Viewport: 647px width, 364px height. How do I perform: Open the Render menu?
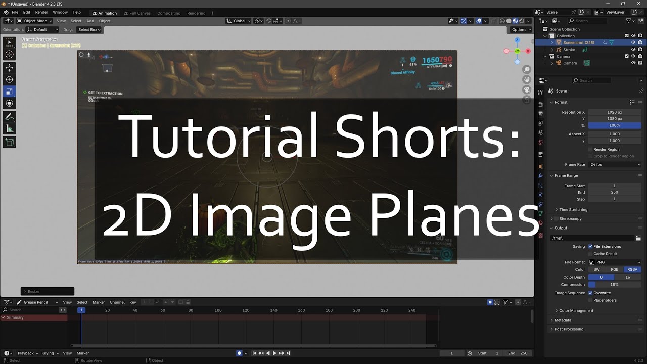[x=41, y=12]
